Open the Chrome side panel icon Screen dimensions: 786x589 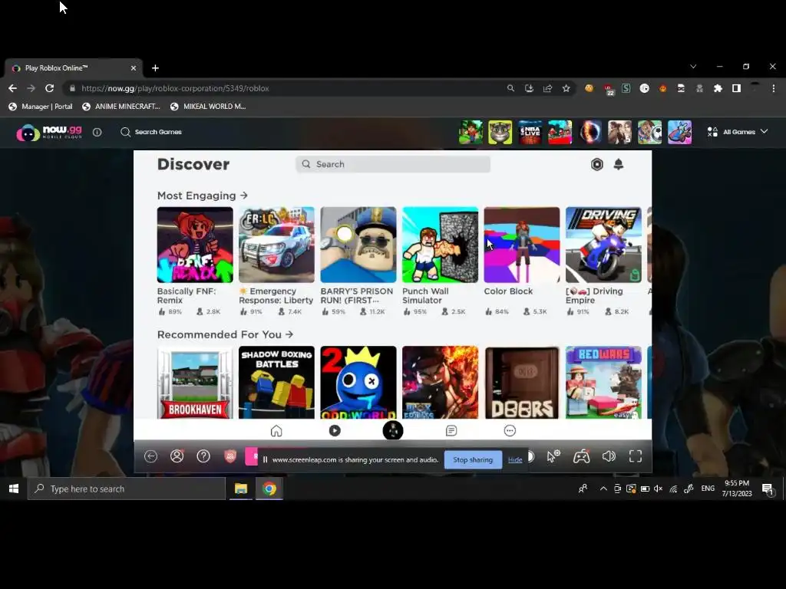pyautogui.click(x=736, y=88)
